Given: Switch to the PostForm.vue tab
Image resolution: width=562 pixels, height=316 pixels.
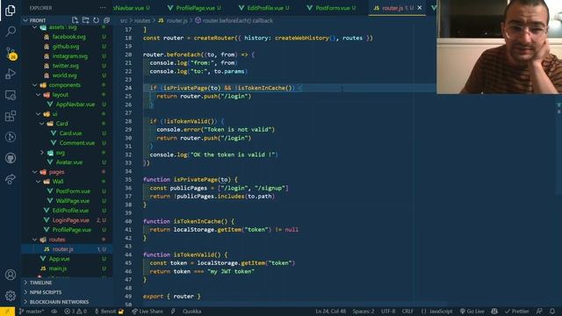Looking at the screenshot, I should [x=331, y=8].
